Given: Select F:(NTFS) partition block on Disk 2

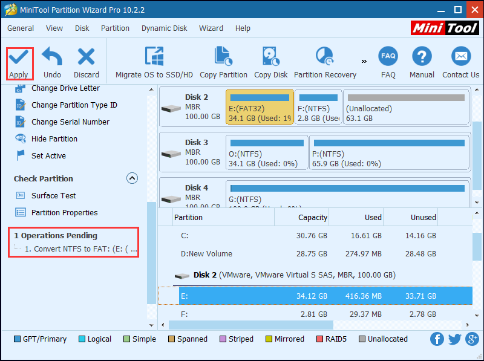Looking at the screenshot, I should pos(318,107).
